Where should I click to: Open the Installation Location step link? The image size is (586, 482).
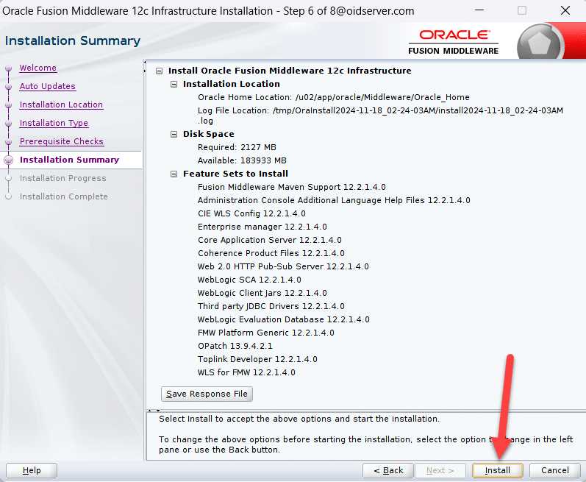click(61, 105)
